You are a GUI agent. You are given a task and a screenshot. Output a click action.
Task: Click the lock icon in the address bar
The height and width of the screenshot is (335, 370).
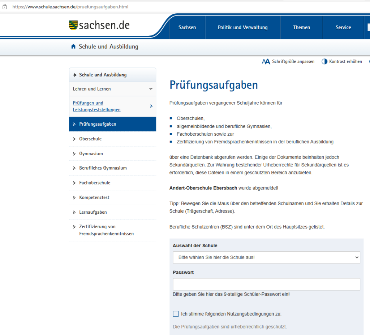[5, 7]
